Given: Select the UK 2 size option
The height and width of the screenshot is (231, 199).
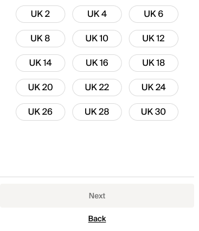Looking at the screenshot, I should pos(40,14).
